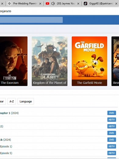Screen dimensions: 119x159
Task: Click the site search field
Action: (31, 20)
